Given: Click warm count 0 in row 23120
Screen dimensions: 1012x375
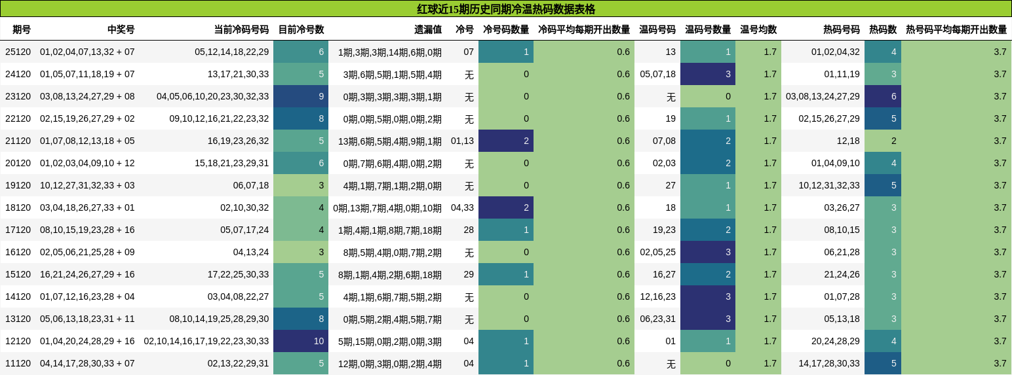Looking at the screenshot, I should (708, 96).
